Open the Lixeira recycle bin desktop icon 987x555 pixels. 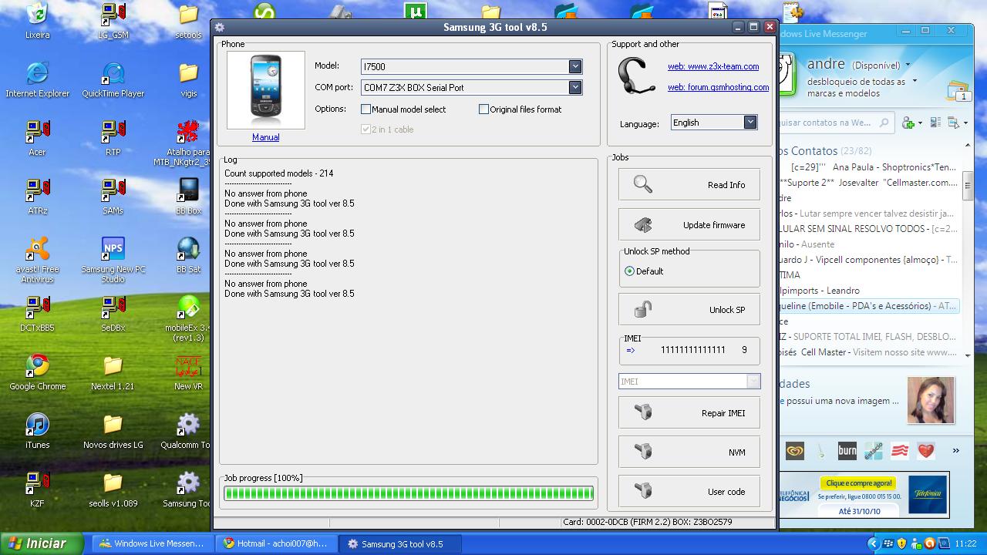tap(37, 21)
